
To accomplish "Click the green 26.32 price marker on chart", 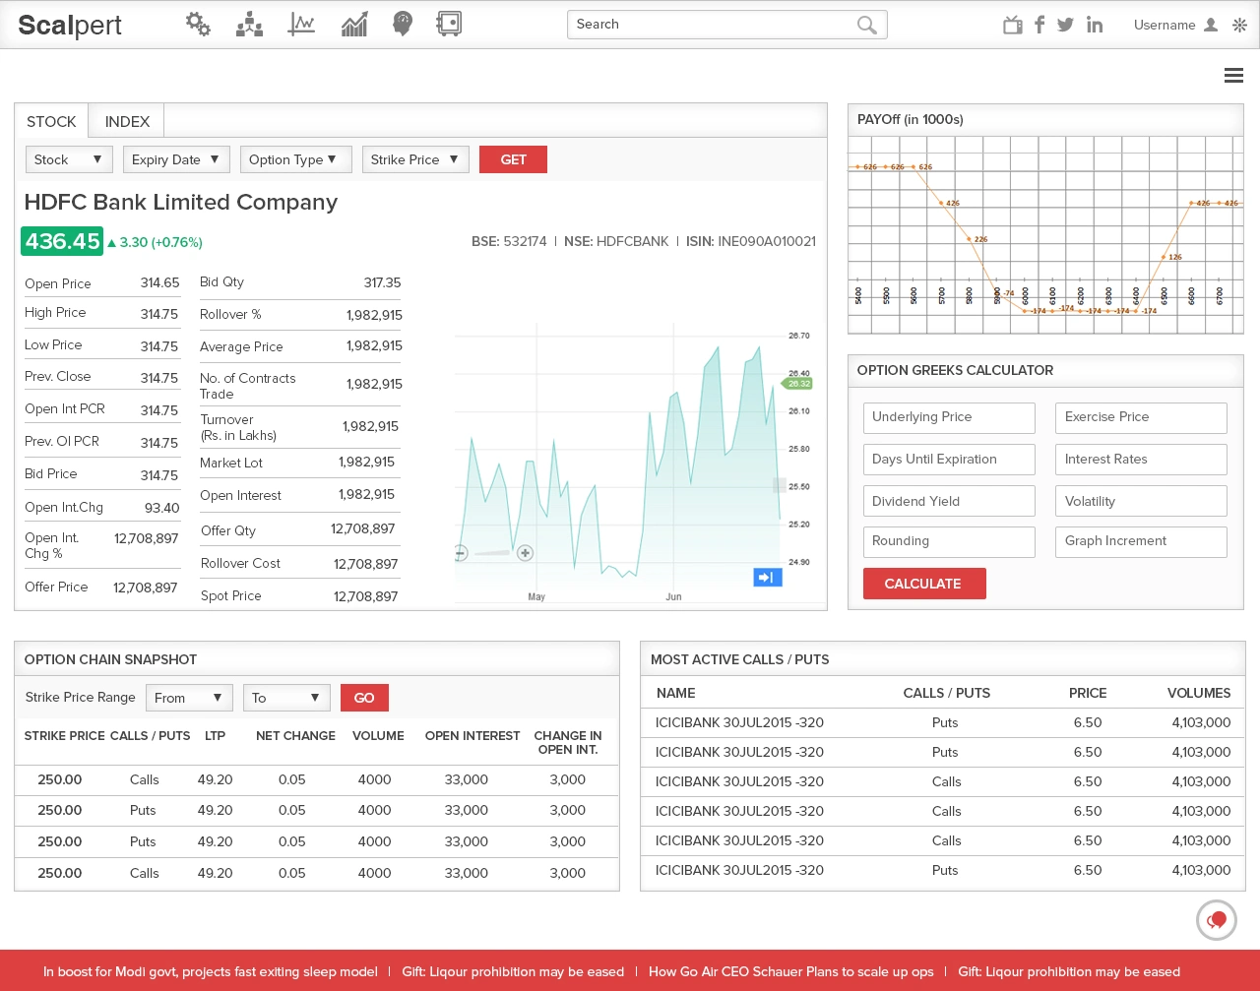I will tap(797, 383).
